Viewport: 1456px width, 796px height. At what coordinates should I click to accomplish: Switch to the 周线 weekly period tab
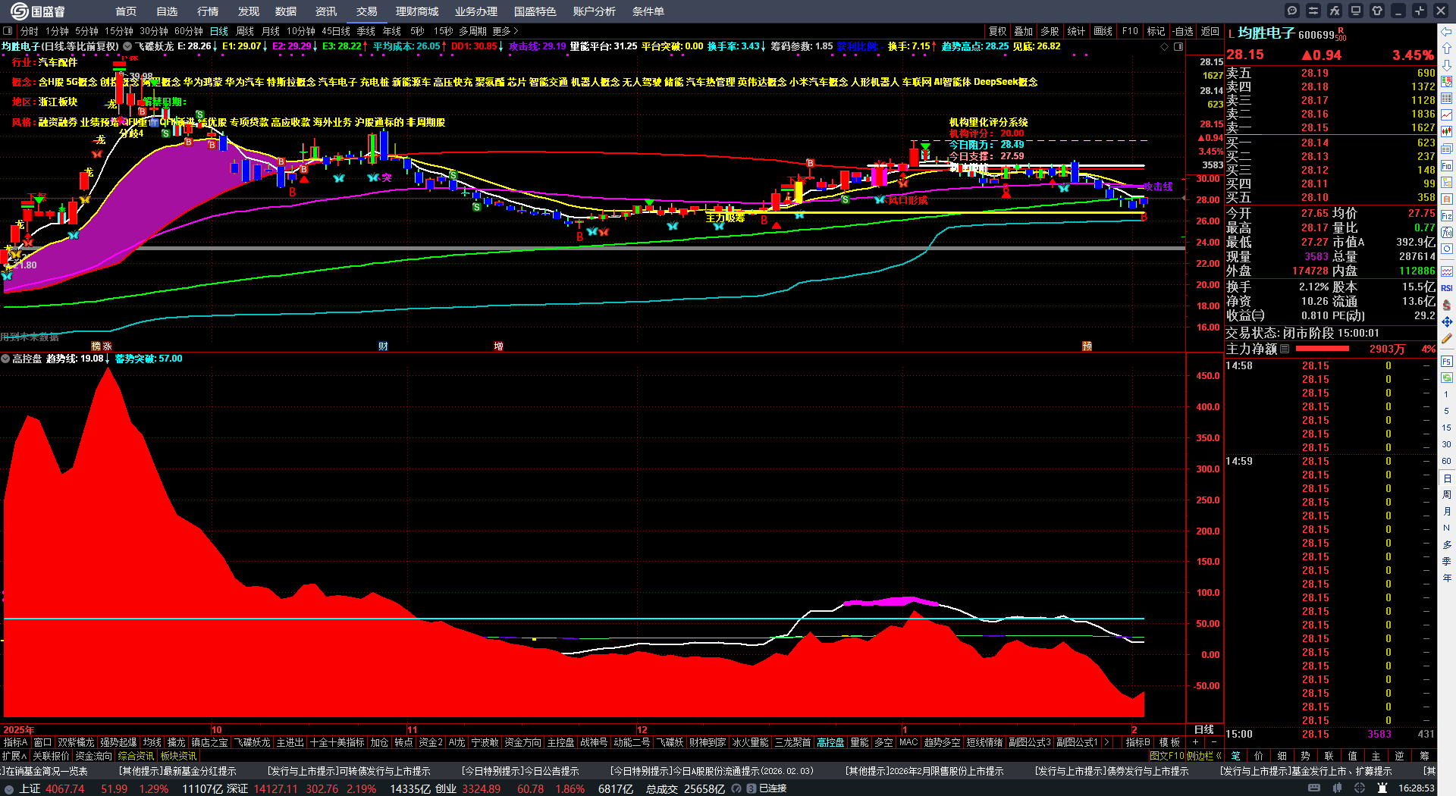pyautogui.click(x=245, y=31)
